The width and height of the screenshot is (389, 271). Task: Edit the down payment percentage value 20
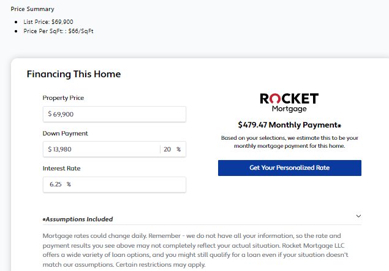point(168,149)
